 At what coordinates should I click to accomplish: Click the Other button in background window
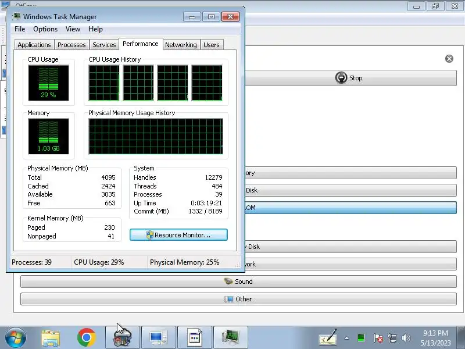pos(238,299)
